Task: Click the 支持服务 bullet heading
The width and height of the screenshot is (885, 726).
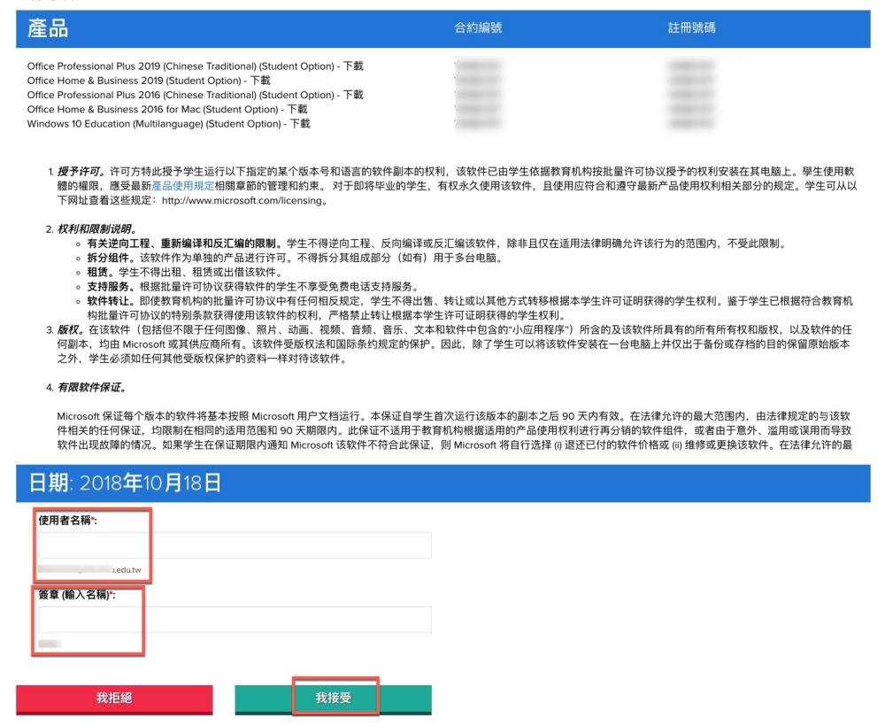Action: (x=111, y=287)
